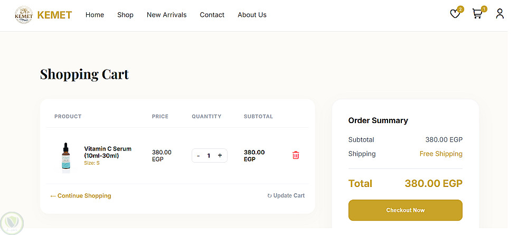Click the KEMET logo emblem
The image size is (528, 235).
click(x=24, y=15)
